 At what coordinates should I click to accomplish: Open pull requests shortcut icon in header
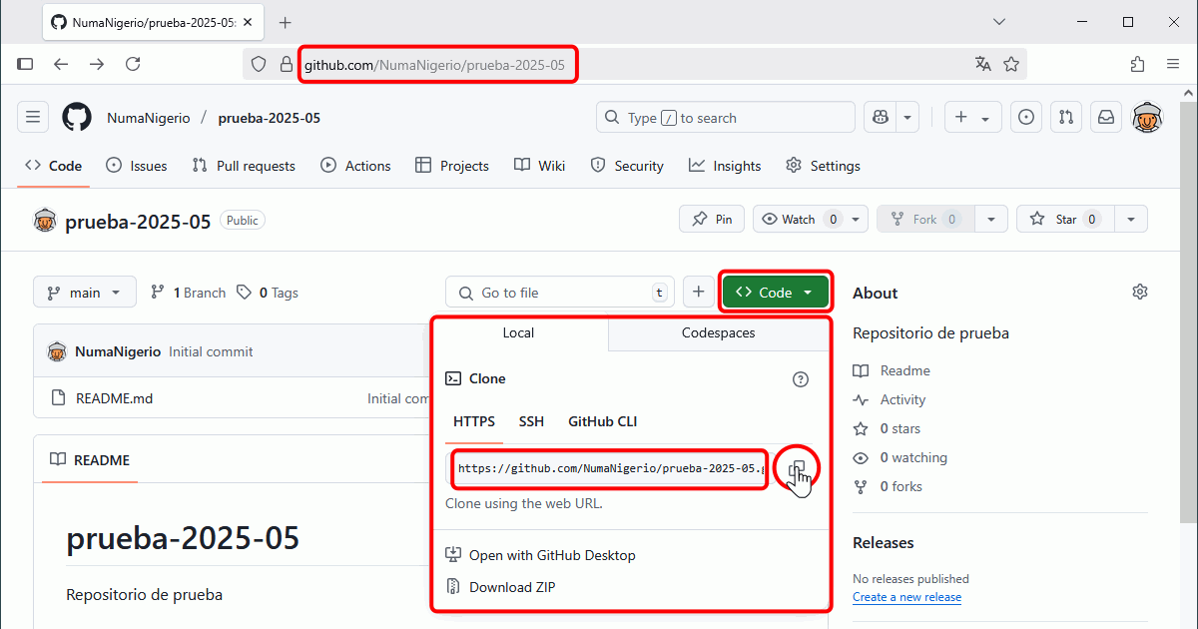[1066, 117]
